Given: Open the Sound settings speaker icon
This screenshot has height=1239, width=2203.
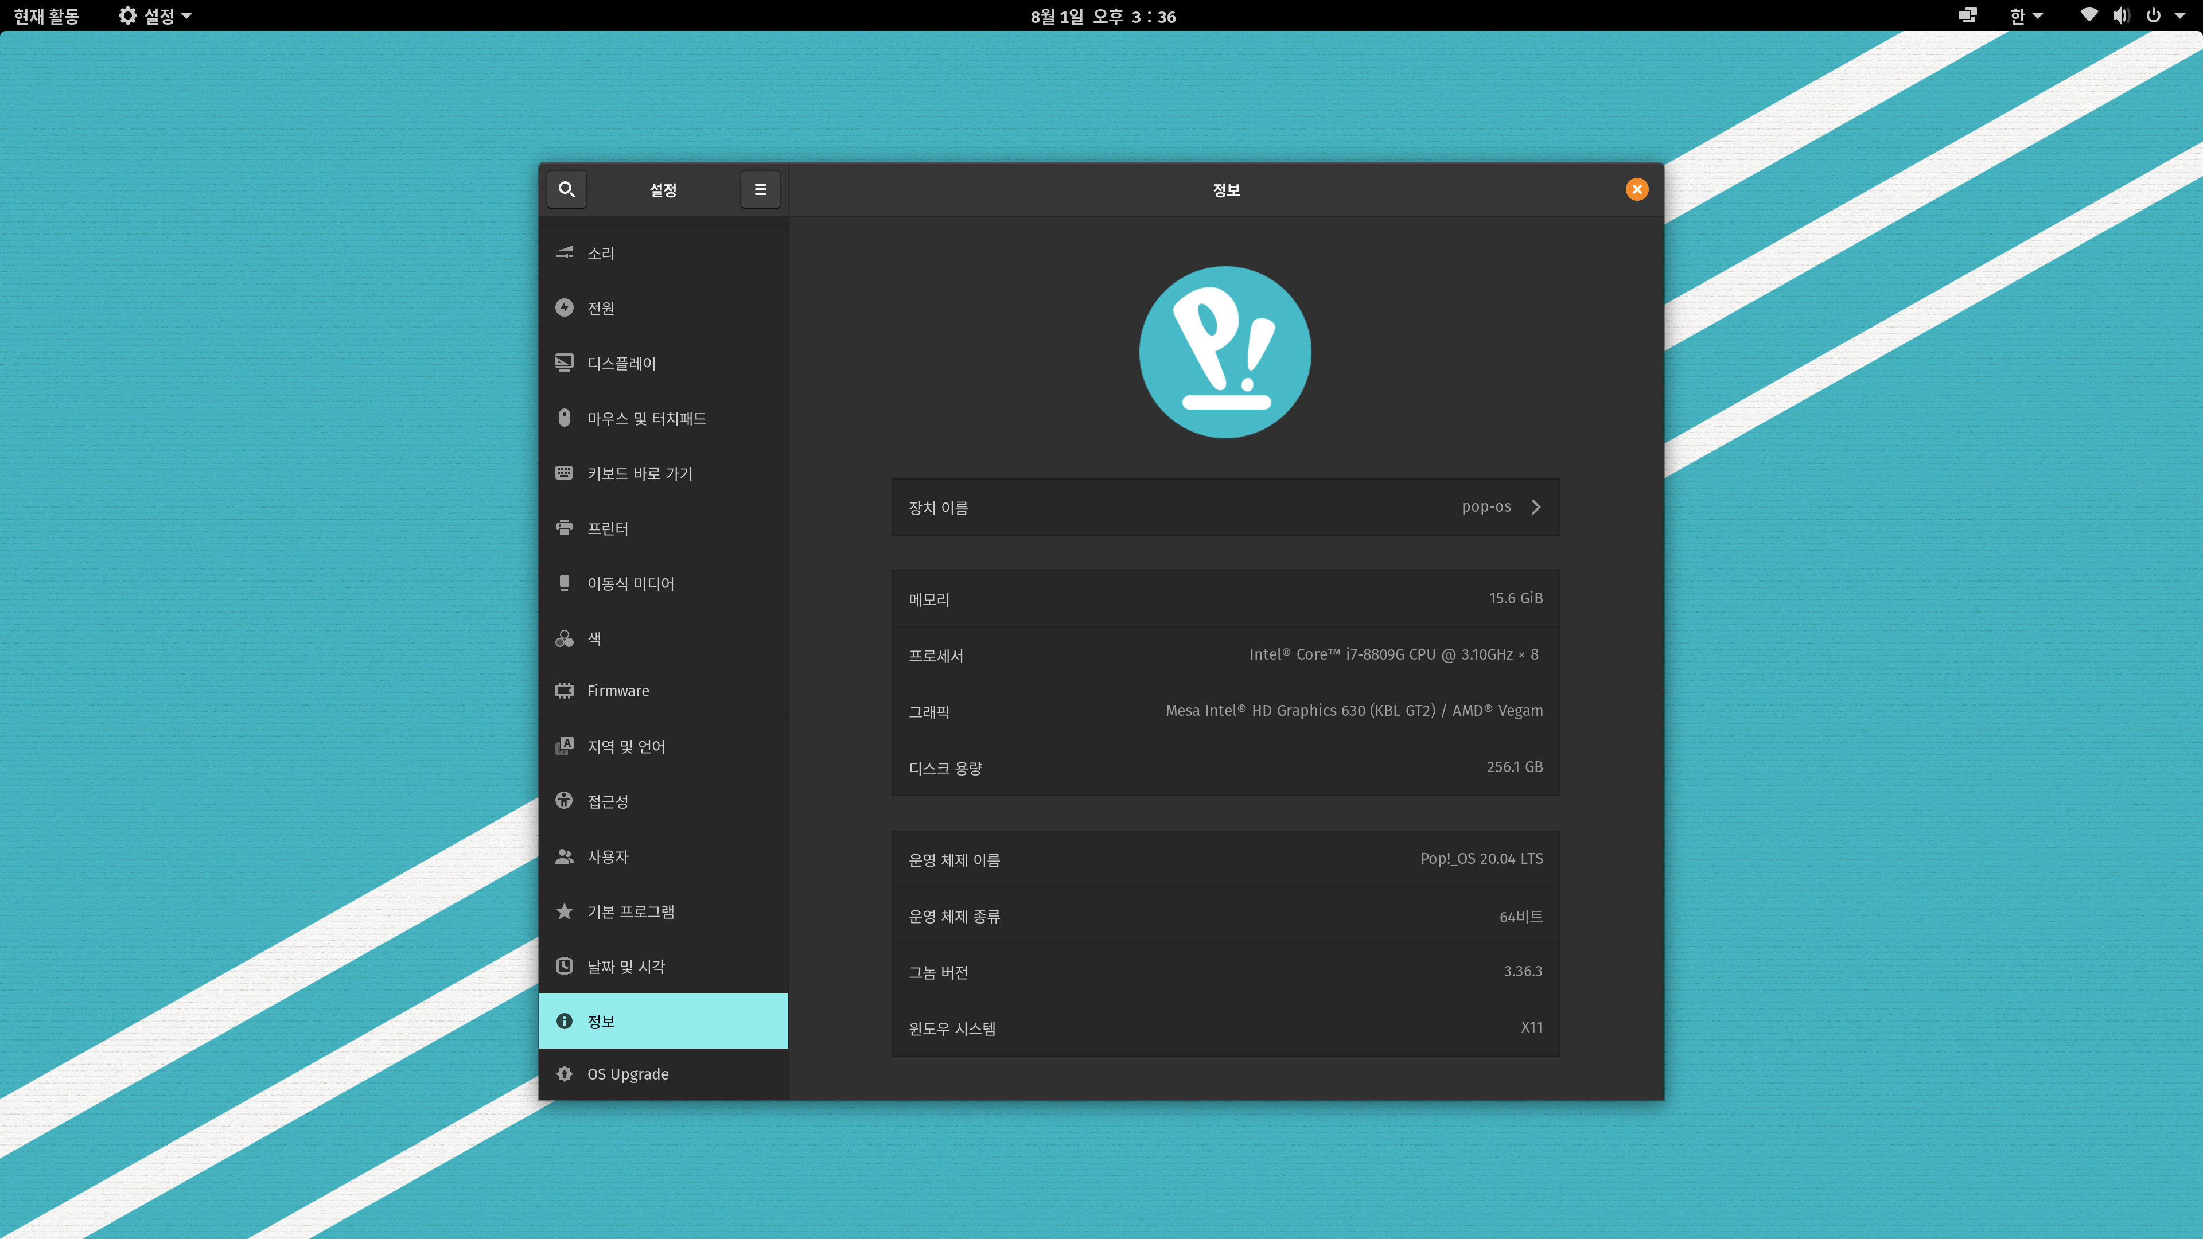Looking at the screenshot, I should point(565,252).
